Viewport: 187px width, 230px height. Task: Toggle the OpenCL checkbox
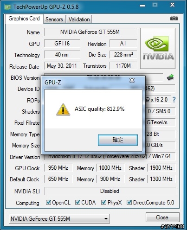(49, 202)
